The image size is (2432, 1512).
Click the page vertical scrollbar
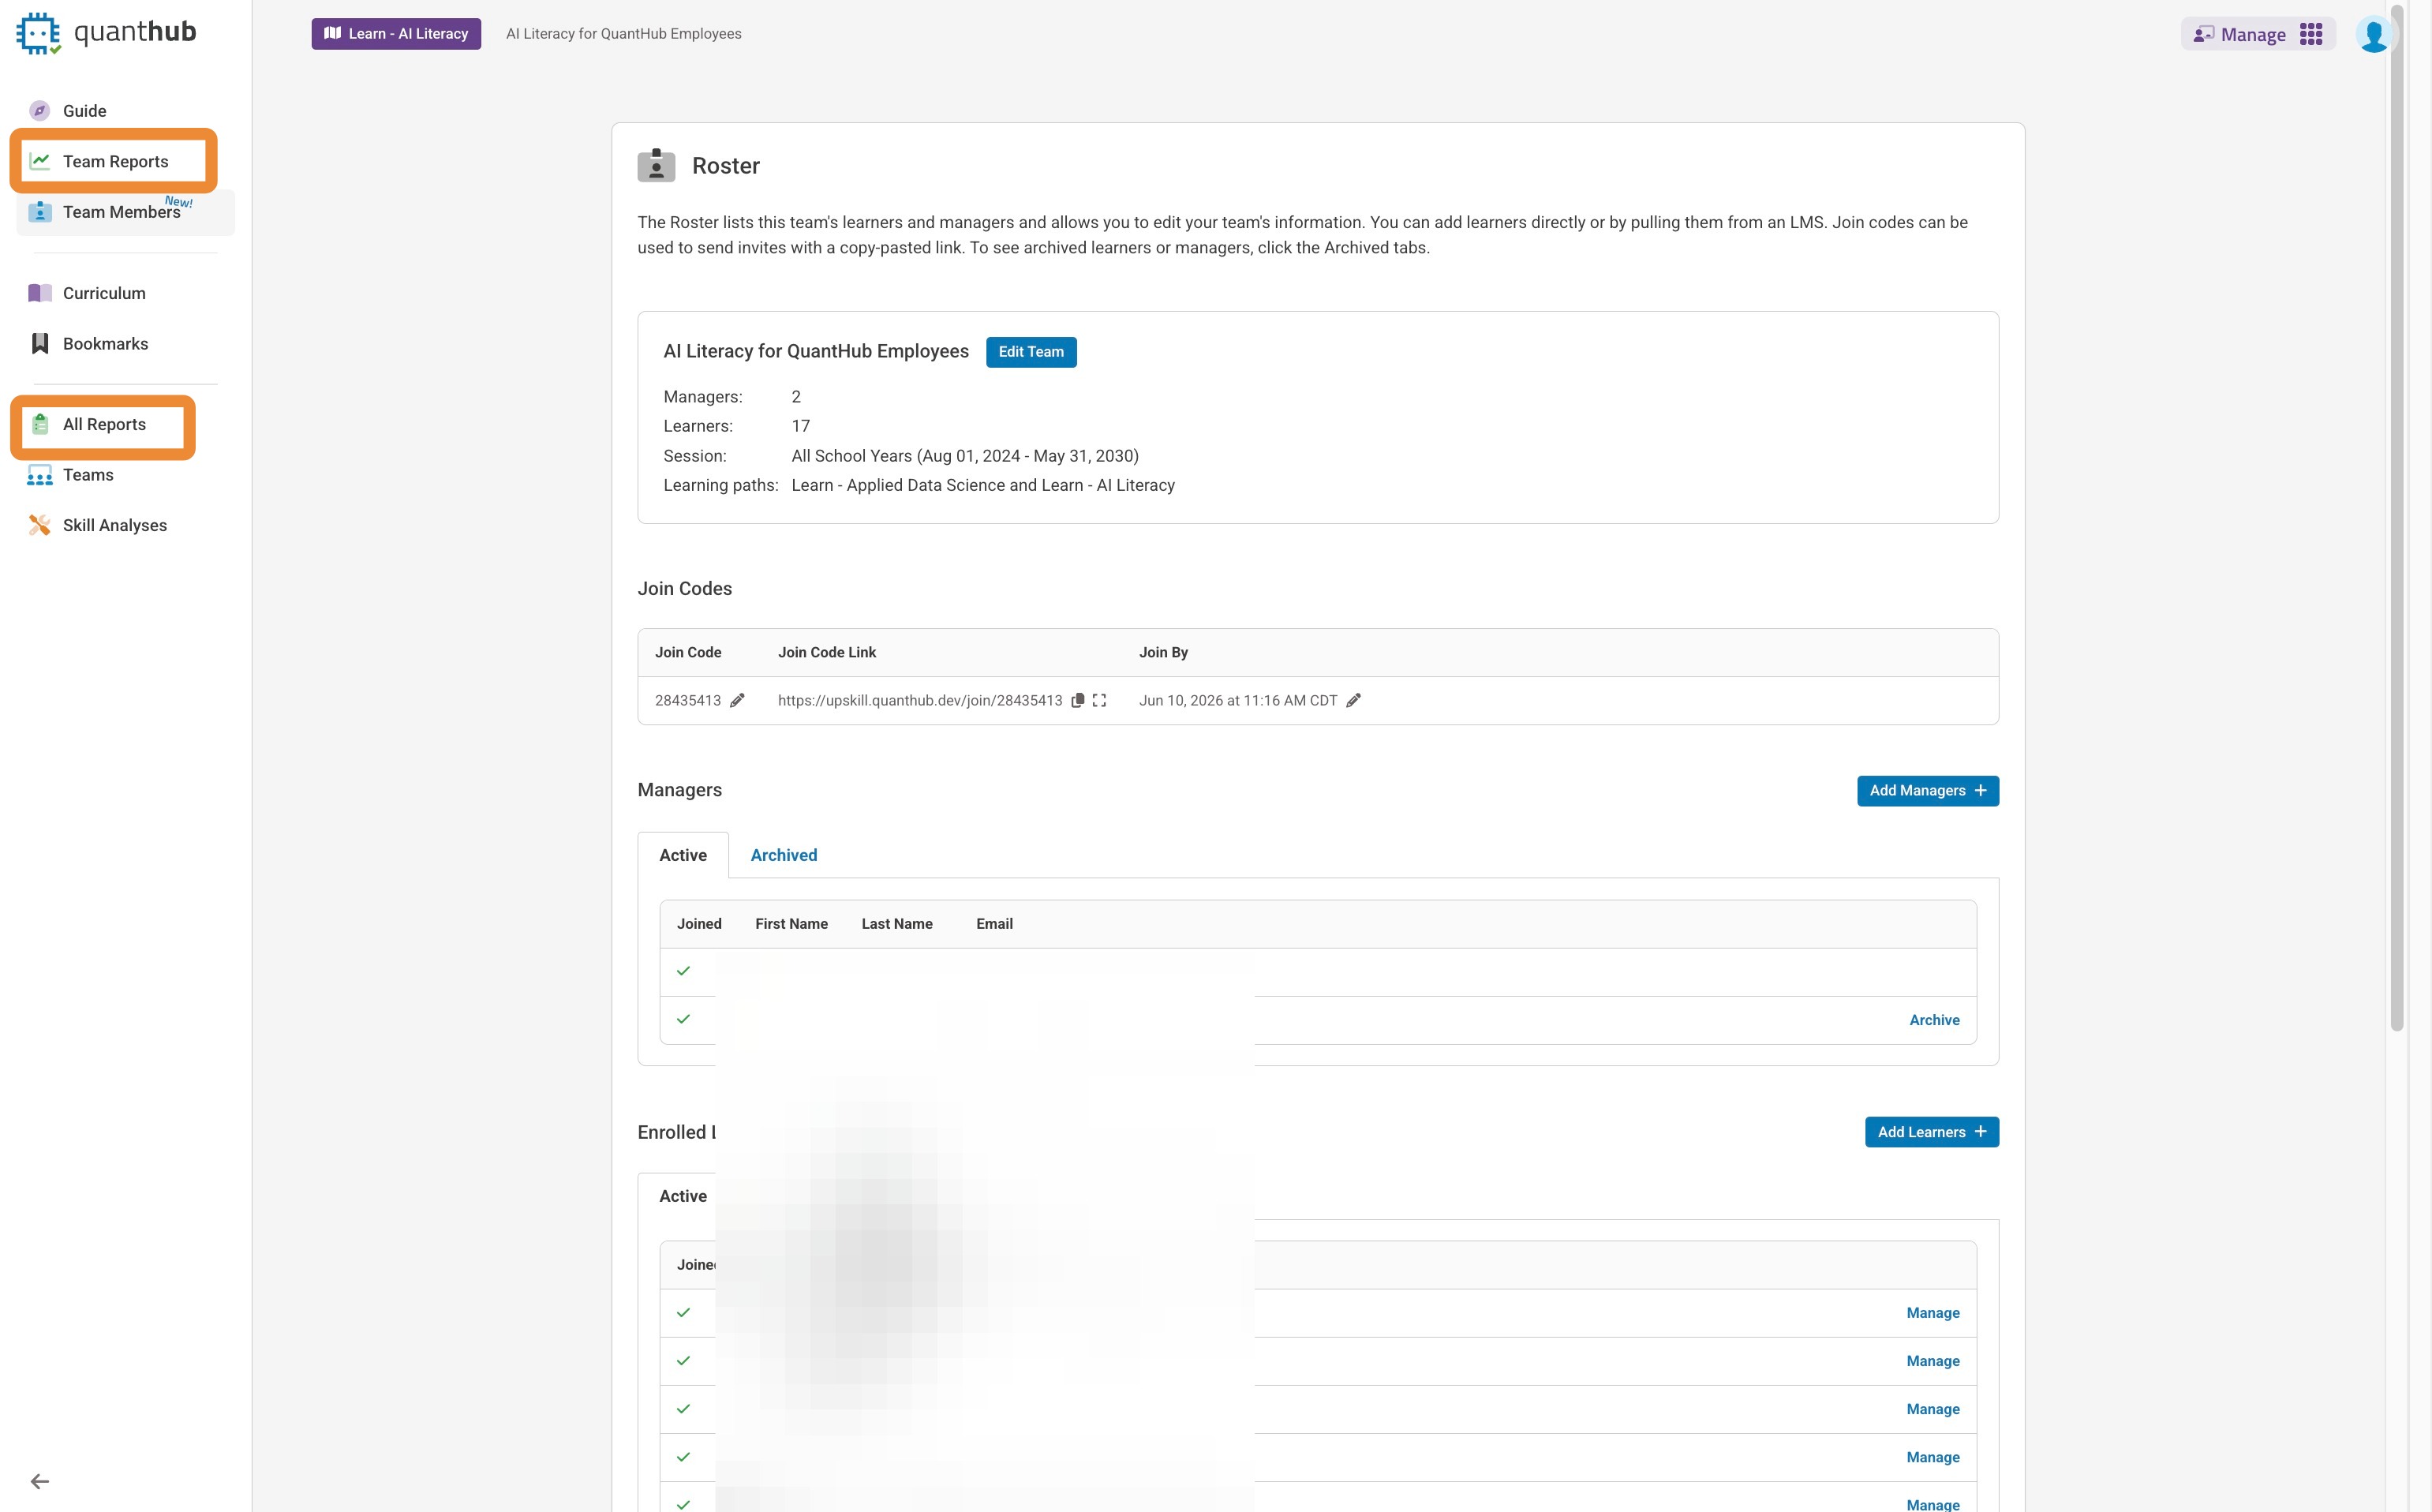click(x=2396, y=520)
